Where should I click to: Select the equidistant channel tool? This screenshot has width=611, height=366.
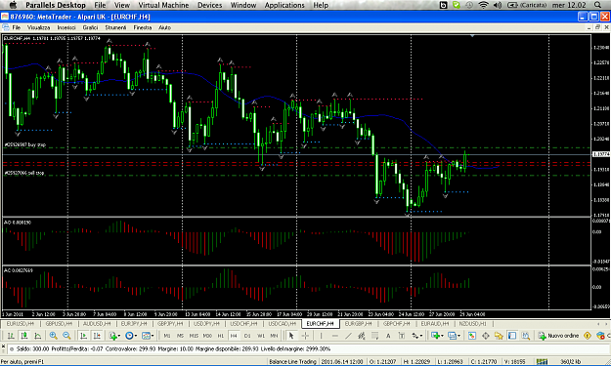pos(362,336)
